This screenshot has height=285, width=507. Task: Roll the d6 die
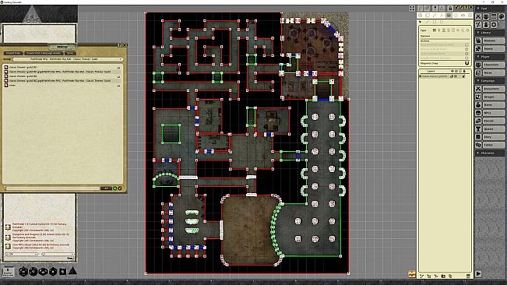pyautogui.click(x=63, y=272)
